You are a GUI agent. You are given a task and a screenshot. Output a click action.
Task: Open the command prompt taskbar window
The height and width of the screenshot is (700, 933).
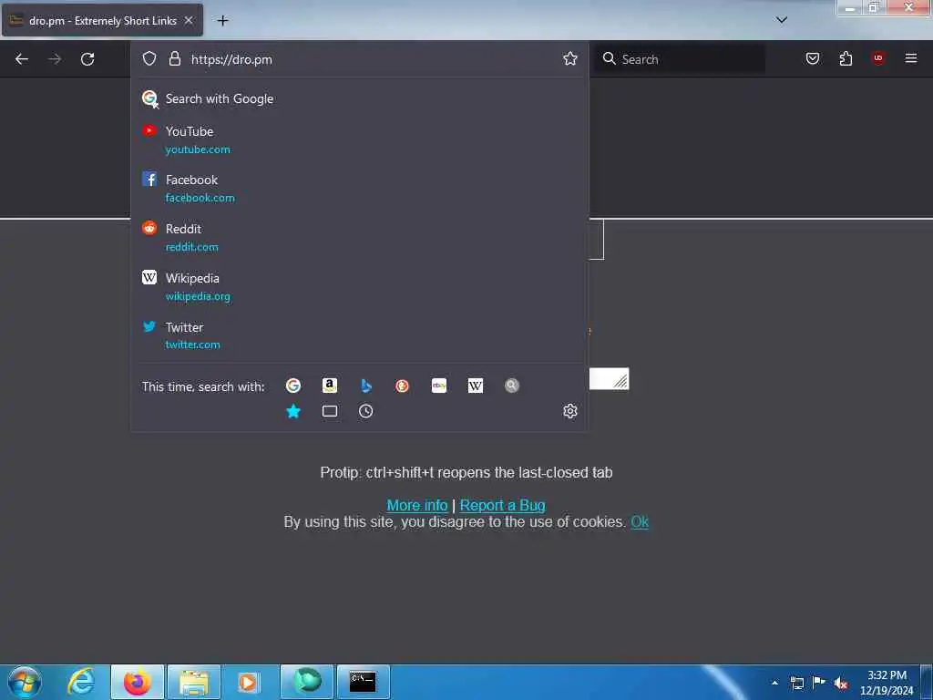[x=363, y=682]
